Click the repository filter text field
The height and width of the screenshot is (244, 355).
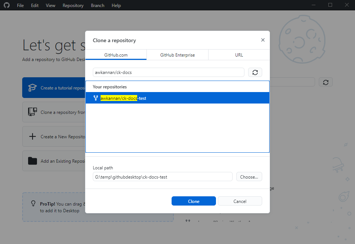pos(168,72)
